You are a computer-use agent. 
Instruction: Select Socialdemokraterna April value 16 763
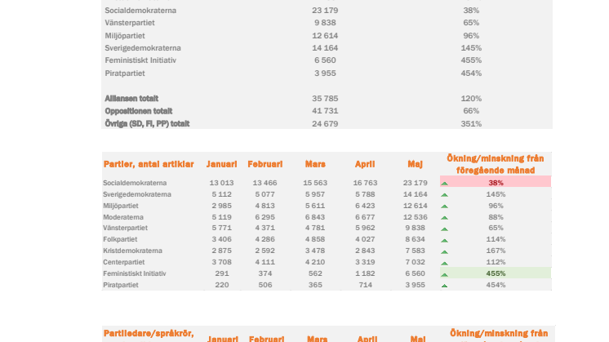[x=365, y=183]
